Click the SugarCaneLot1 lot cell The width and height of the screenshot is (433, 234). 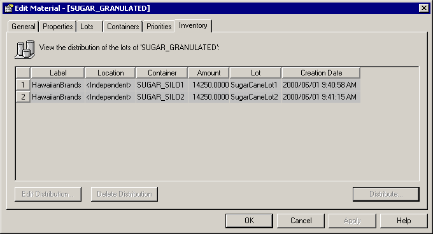point(255,85)
